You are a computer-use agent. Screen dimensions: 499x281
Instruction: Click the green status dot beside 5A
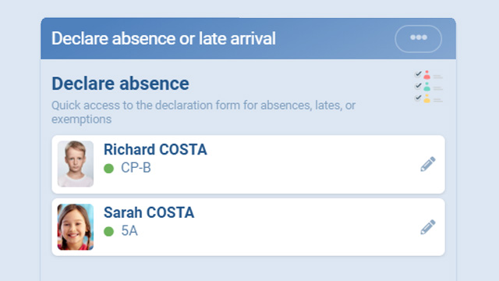click(x=109, y=231)
